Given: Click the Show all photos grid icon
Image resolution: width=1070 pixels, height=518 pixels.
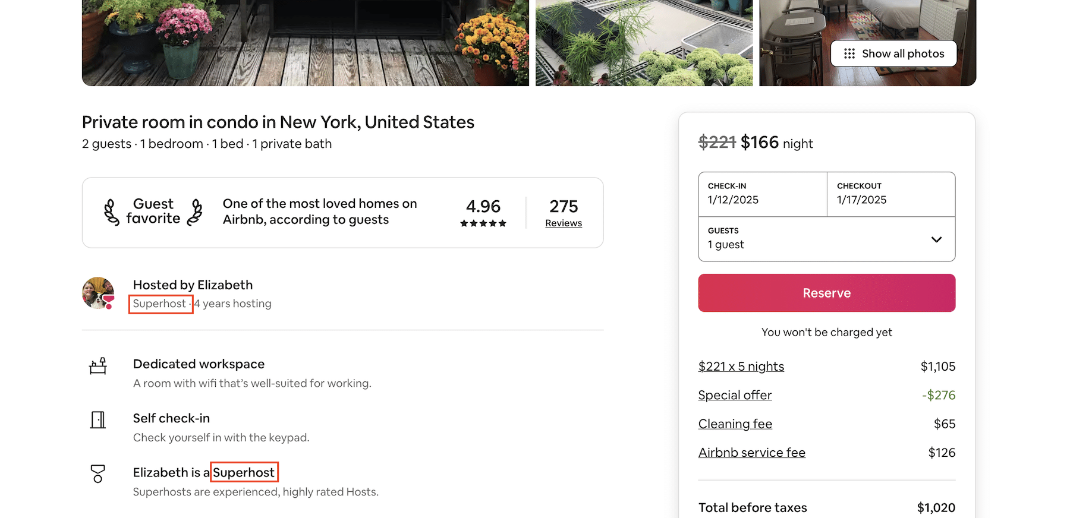Looking at the screenshot, I should (849, 53).
